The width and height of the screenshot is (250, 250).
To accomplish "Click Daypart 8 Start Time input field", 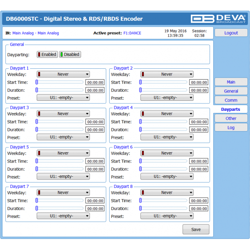I will tap(199, 200).
